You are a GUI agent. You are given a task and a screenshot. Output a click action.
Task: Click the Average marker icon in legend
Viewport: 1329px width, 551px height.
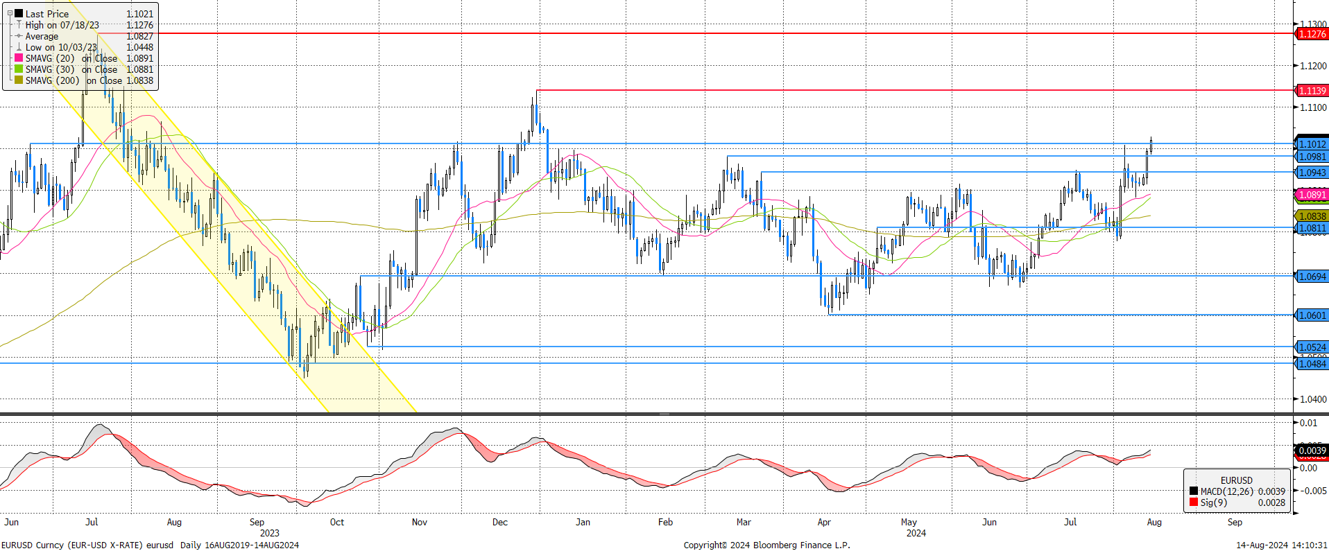pos(19,36)
